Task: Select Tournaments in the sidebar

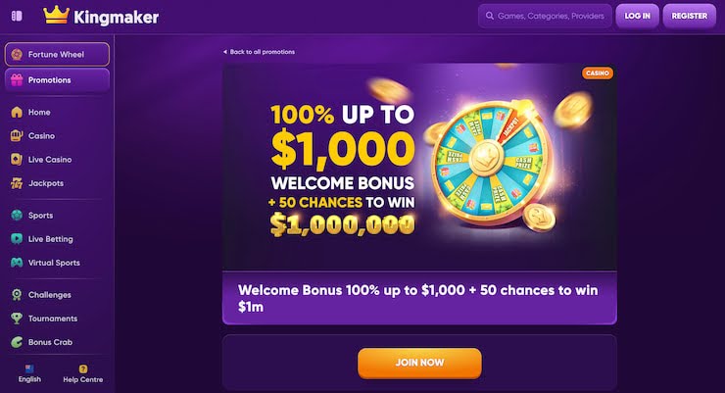Action: click(53, 319)
